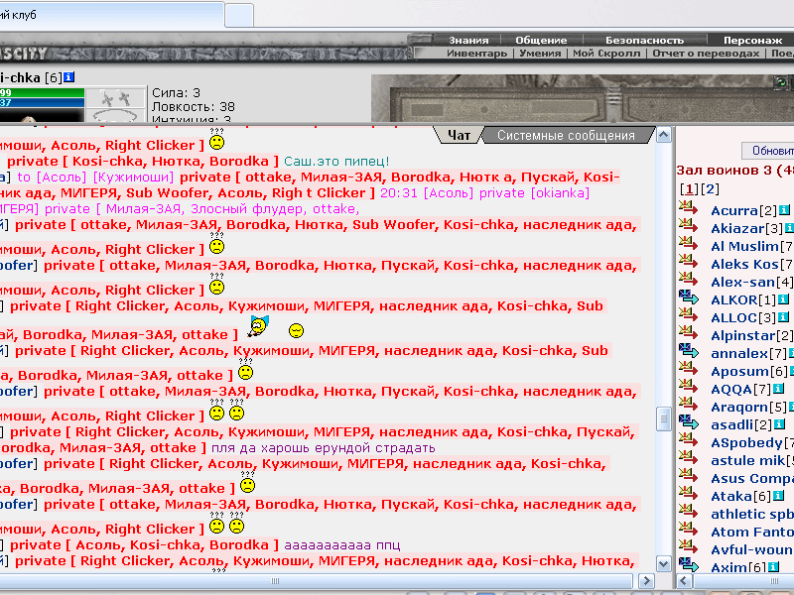Click the painter smiley with blue hat
Screen dimensions: 794x595
(258, 327)
